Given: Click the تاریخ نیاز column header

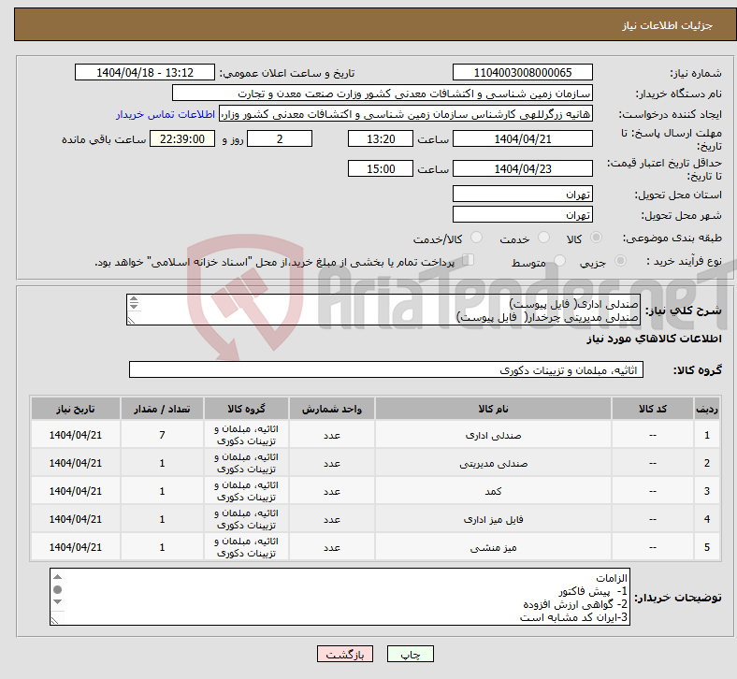Looking at the screenshot, I should (76, 409).
